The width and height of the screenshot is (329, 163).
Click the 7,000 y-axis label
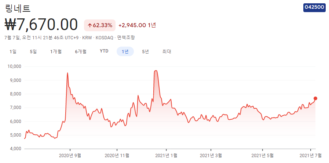coord(15,108)
